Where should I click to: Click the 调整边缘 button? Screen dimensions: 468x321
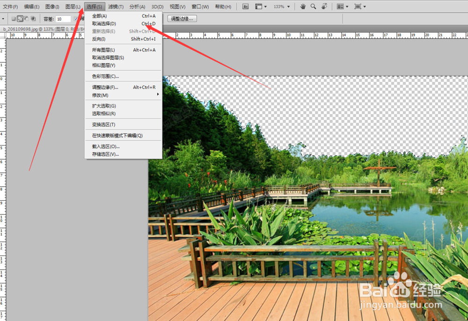182,18
